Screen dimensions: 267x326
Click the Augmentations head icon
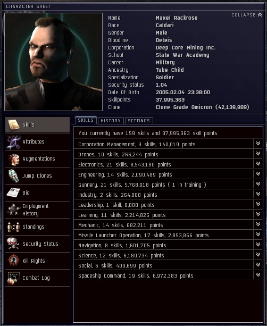click(x=13, y=159)
